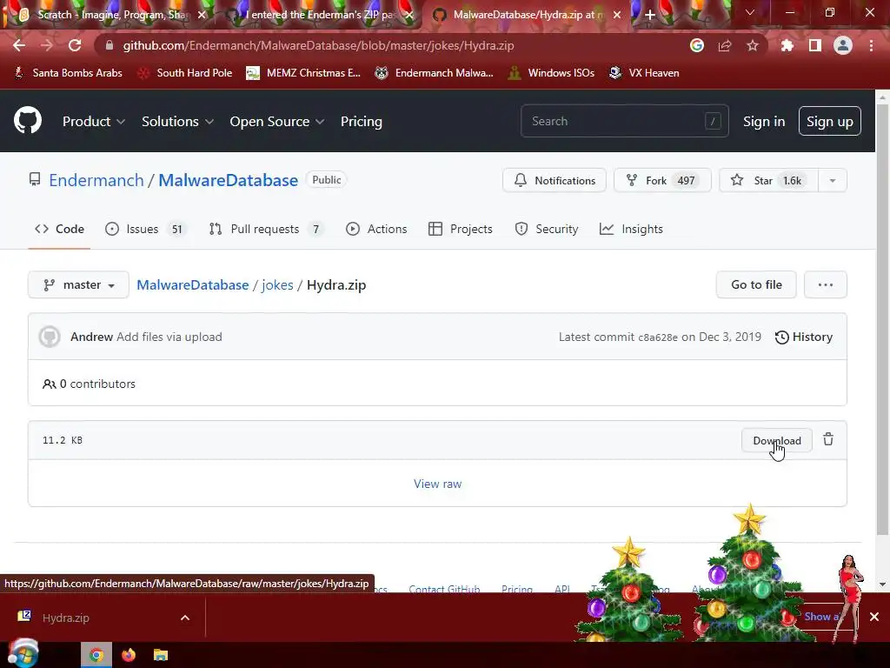The height and width of the screenshot is (668, 890).
Task: Focus the GitHub Search field
Action: point(624,121)
